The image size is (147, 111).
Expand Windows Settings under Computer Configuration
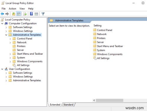pos(6,31)
